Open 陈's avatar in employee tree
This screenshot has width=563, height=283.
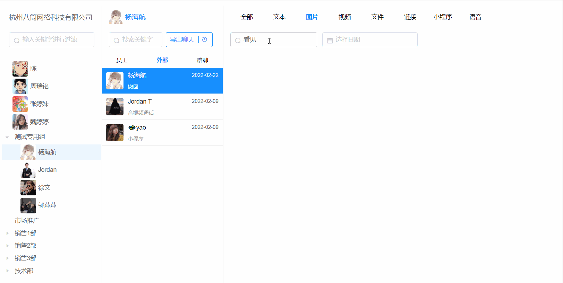20,69
